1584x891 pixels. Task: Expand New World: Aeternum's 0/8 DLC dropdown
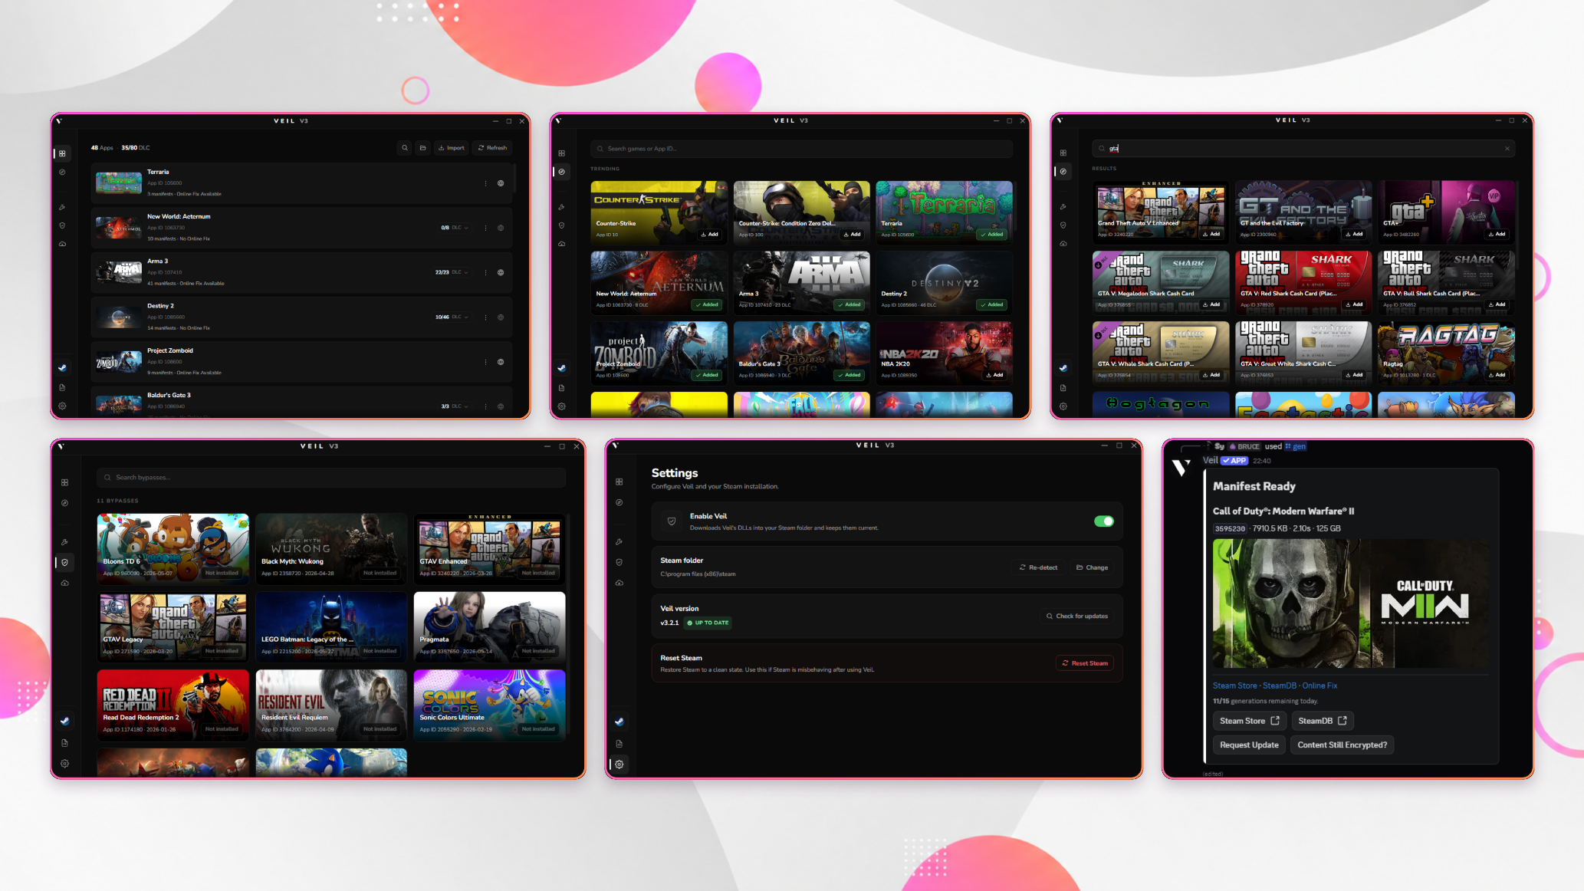point(455,228)
